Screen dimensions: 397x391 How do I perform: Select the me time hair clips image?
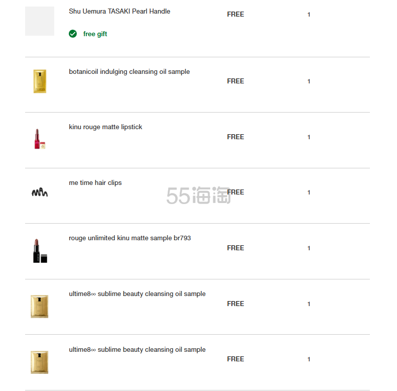pyautogui.click(x=40, y=192)
